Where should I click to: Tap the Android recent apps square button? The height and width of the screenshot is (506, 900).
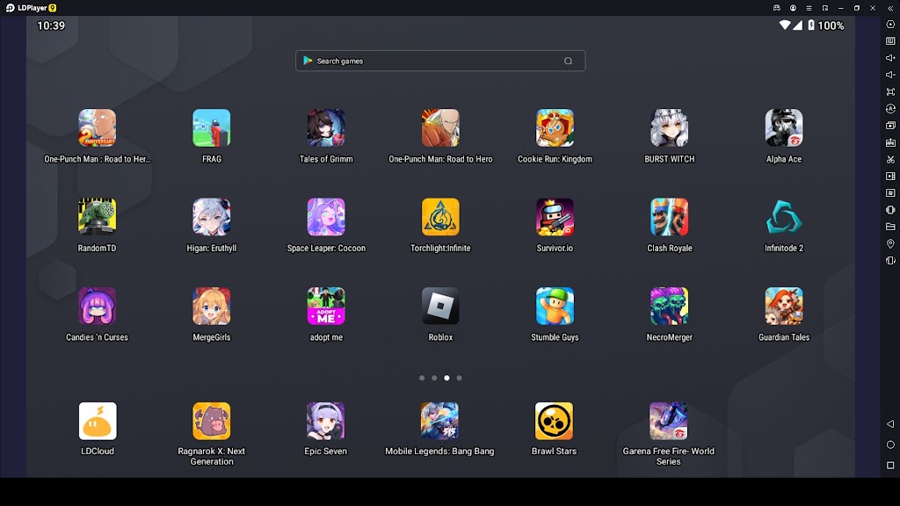coord(890,466)
